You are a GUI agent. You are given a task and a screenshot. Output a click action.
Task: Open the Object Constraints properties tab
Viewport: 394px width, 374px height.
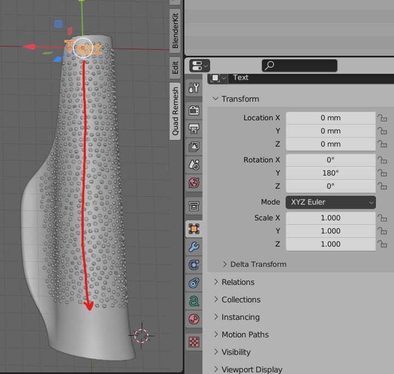click(194, 283)
